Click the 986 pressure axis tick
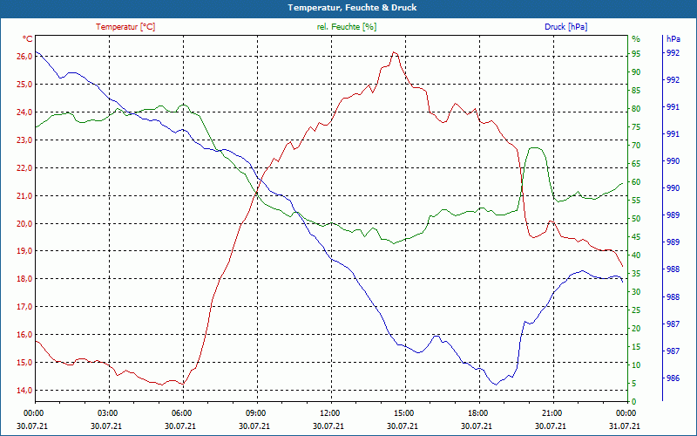This screenshot has width=697, height=436. (673, 378)
